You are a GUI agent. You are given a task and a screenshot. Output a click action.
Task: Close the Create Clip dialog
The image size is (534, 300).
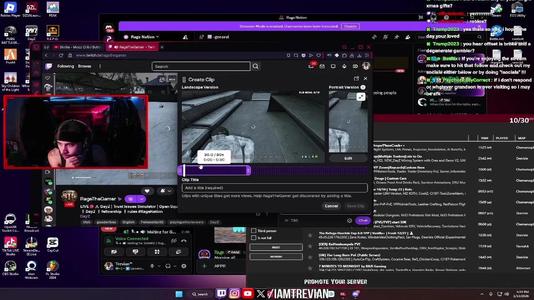click(x=365, y=78)
